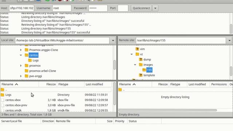Click the centos.vbox-prev file icon
Image resolution: width=233 pixels, height=131 pixels.
(3, 105)
